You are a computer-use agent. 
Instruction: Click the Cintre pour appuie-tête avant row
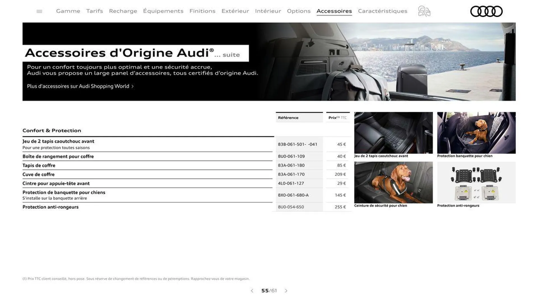click(147, 183)
